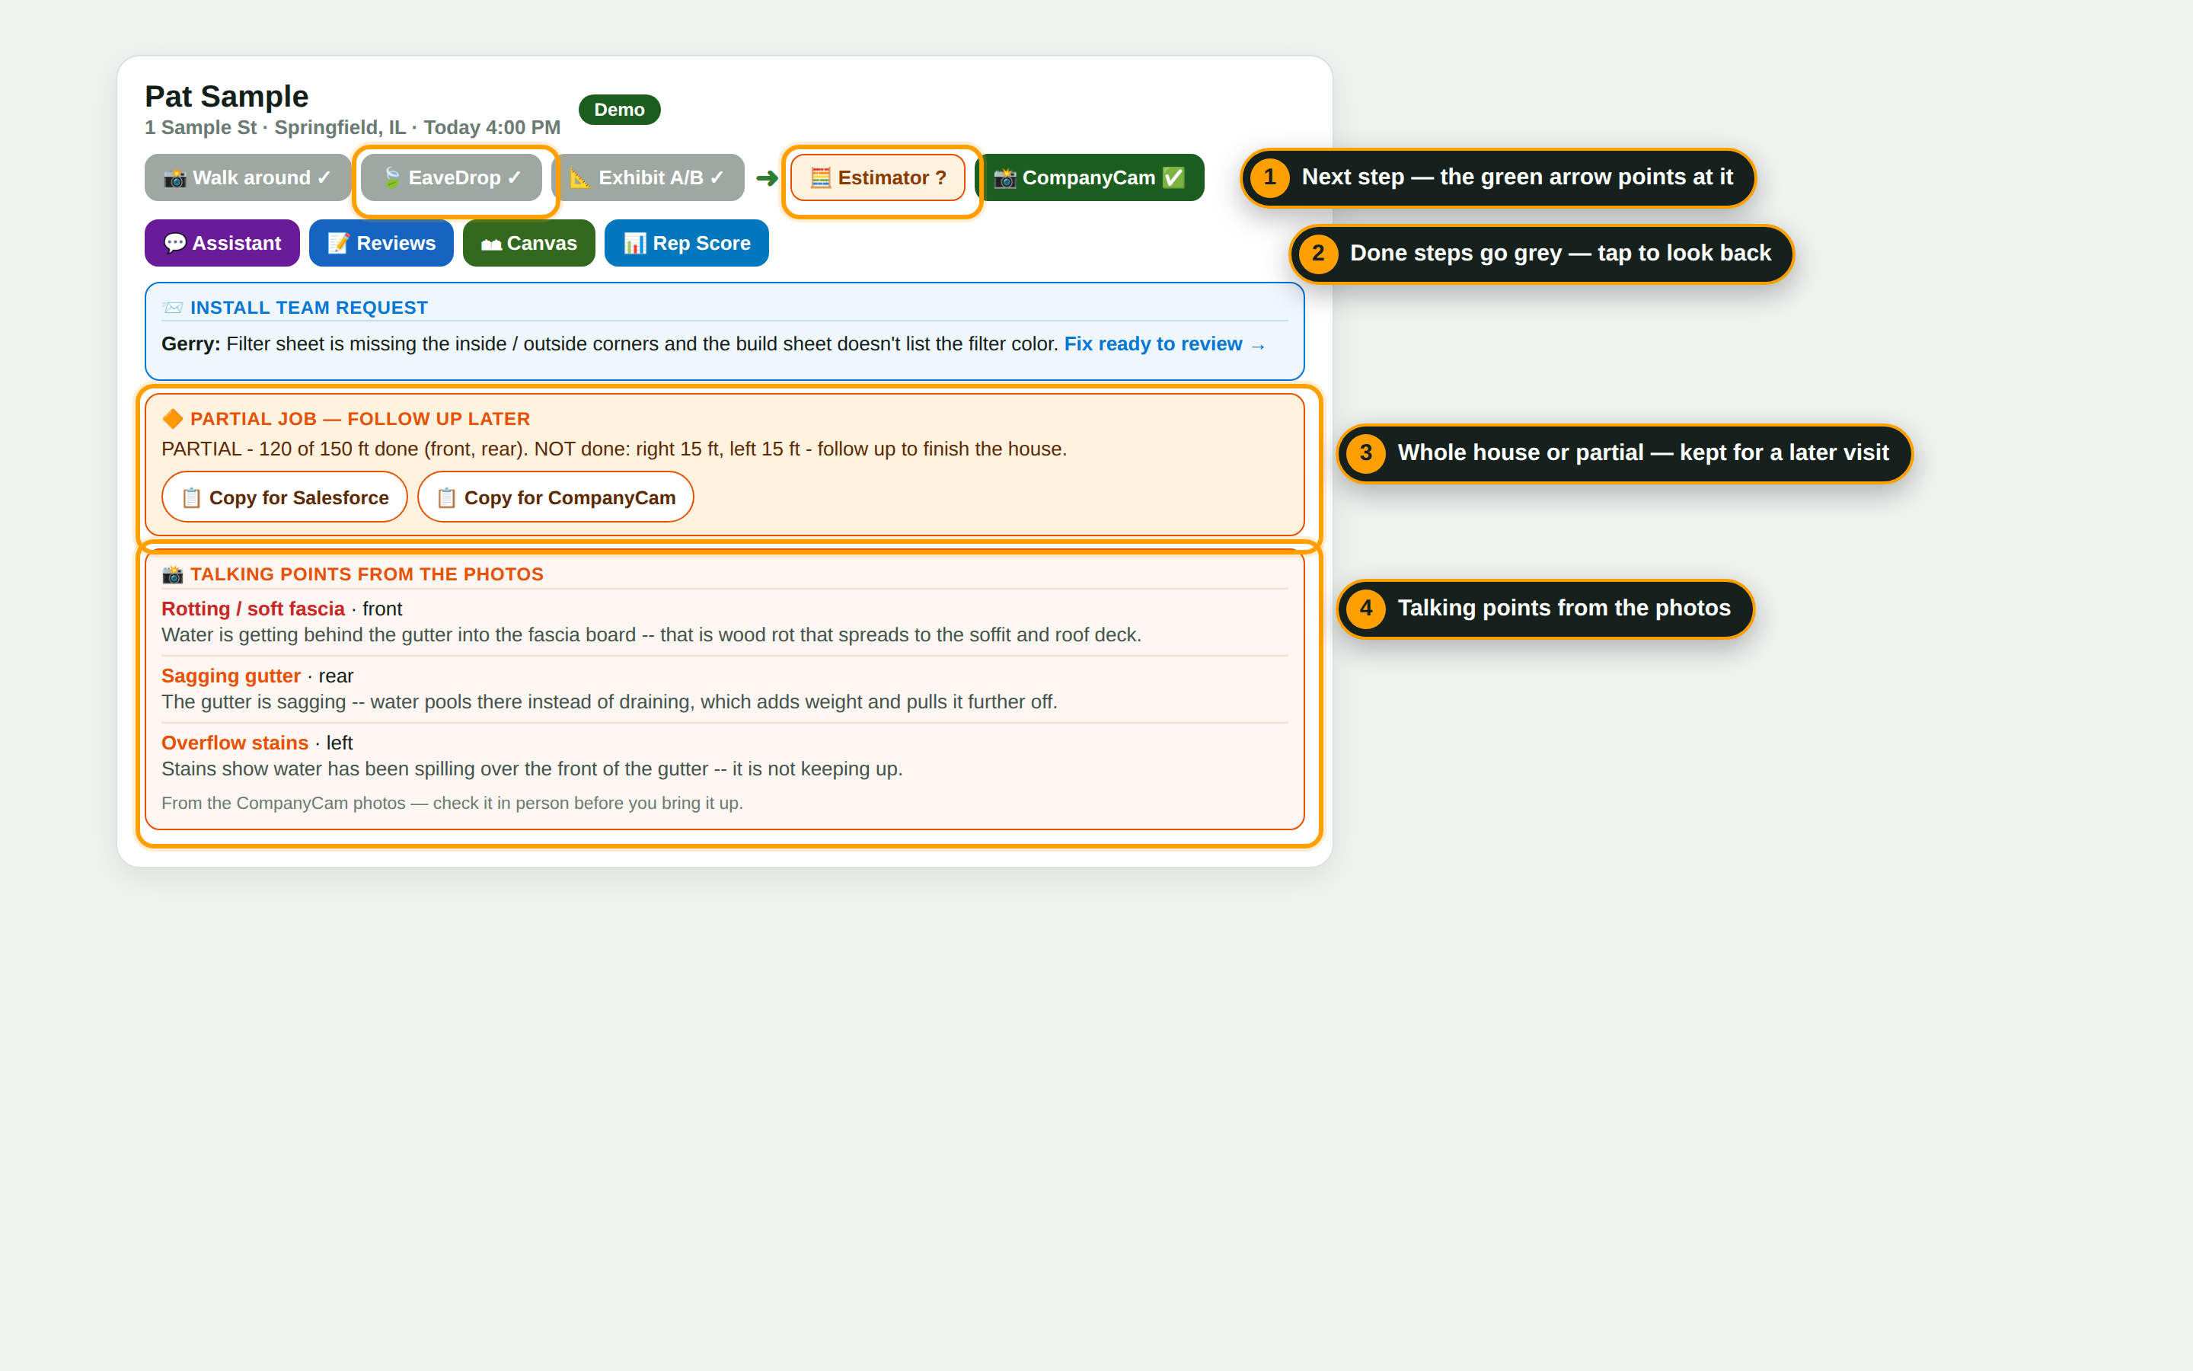Click the memo icon on Reviews
2193x1371 pixels.
(x=339, y=243)
